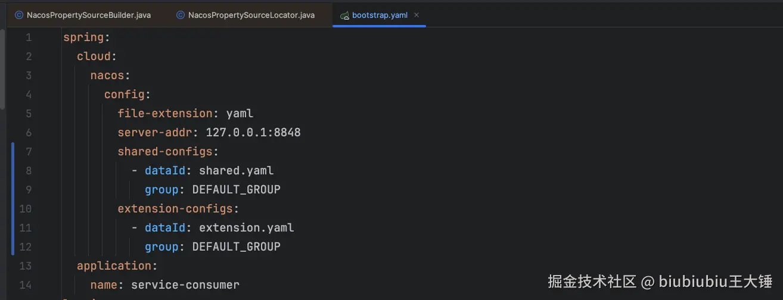
Task: Click the extension.yaml dataId value
Action: point(246,228)
